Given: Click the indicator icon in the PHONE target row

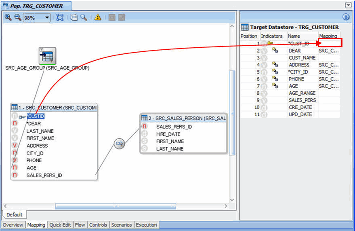Looking at the screenshot, I should tap(275, 78).
